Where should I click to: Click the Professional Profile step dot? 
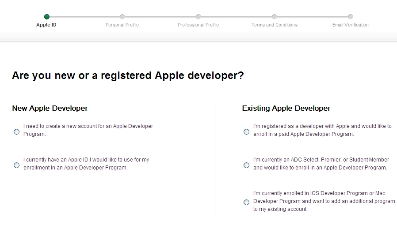click(198, 17)
